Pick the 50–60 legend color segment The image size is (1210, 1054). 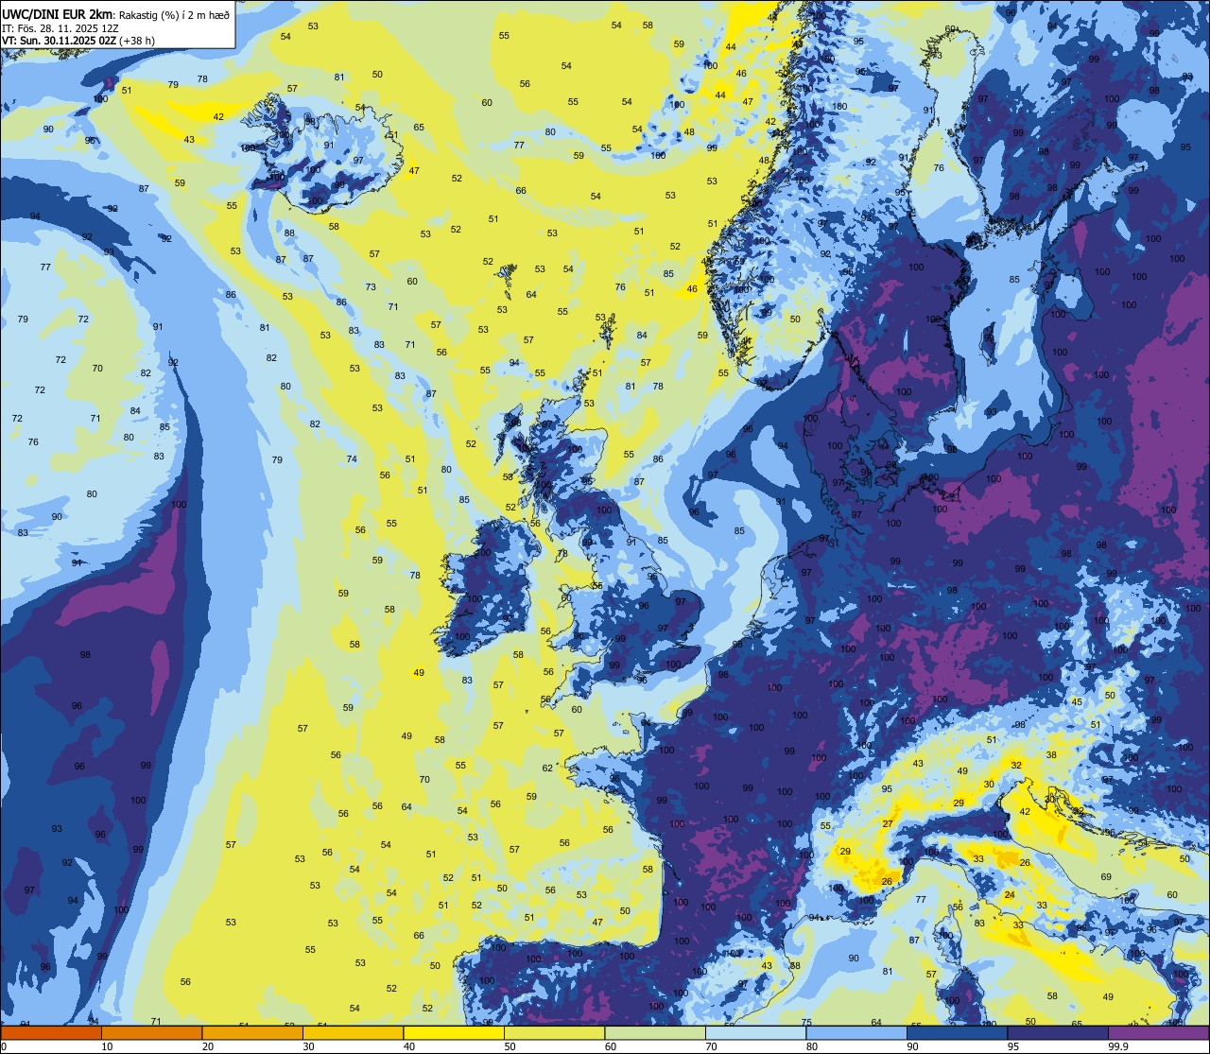click(555, 1032)
